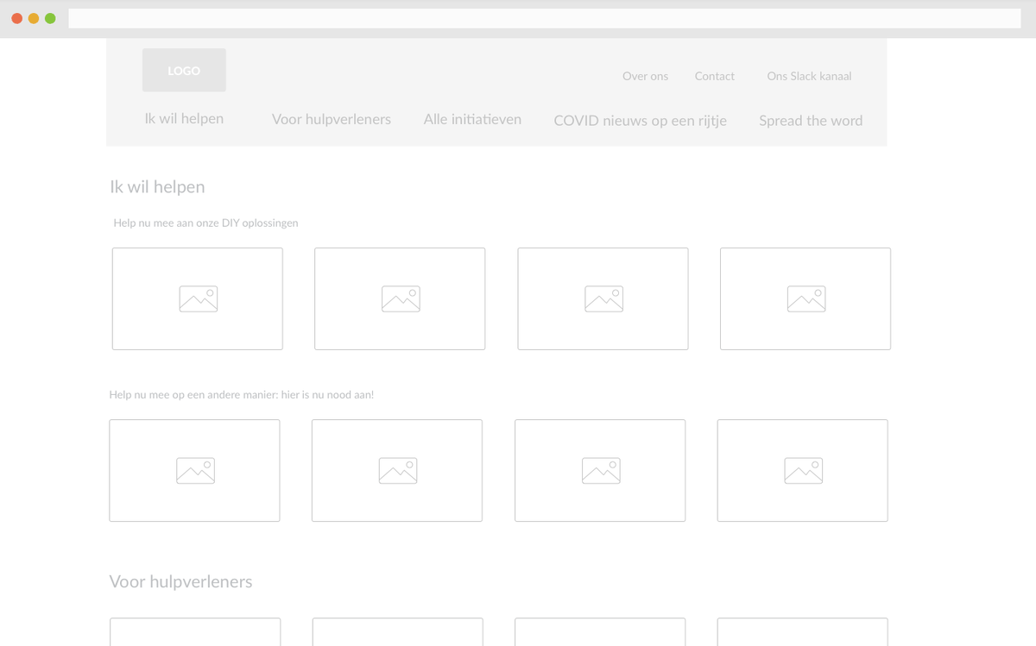
Task: Click text Help nu mee aan onze DIY oplossingen
Action: coord(205,223)
